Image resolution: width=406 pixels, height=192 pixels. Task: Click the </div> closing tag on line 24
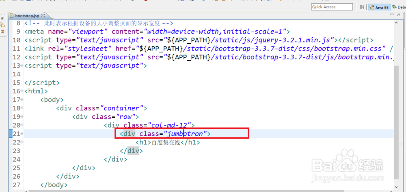[x=115, y=159]
